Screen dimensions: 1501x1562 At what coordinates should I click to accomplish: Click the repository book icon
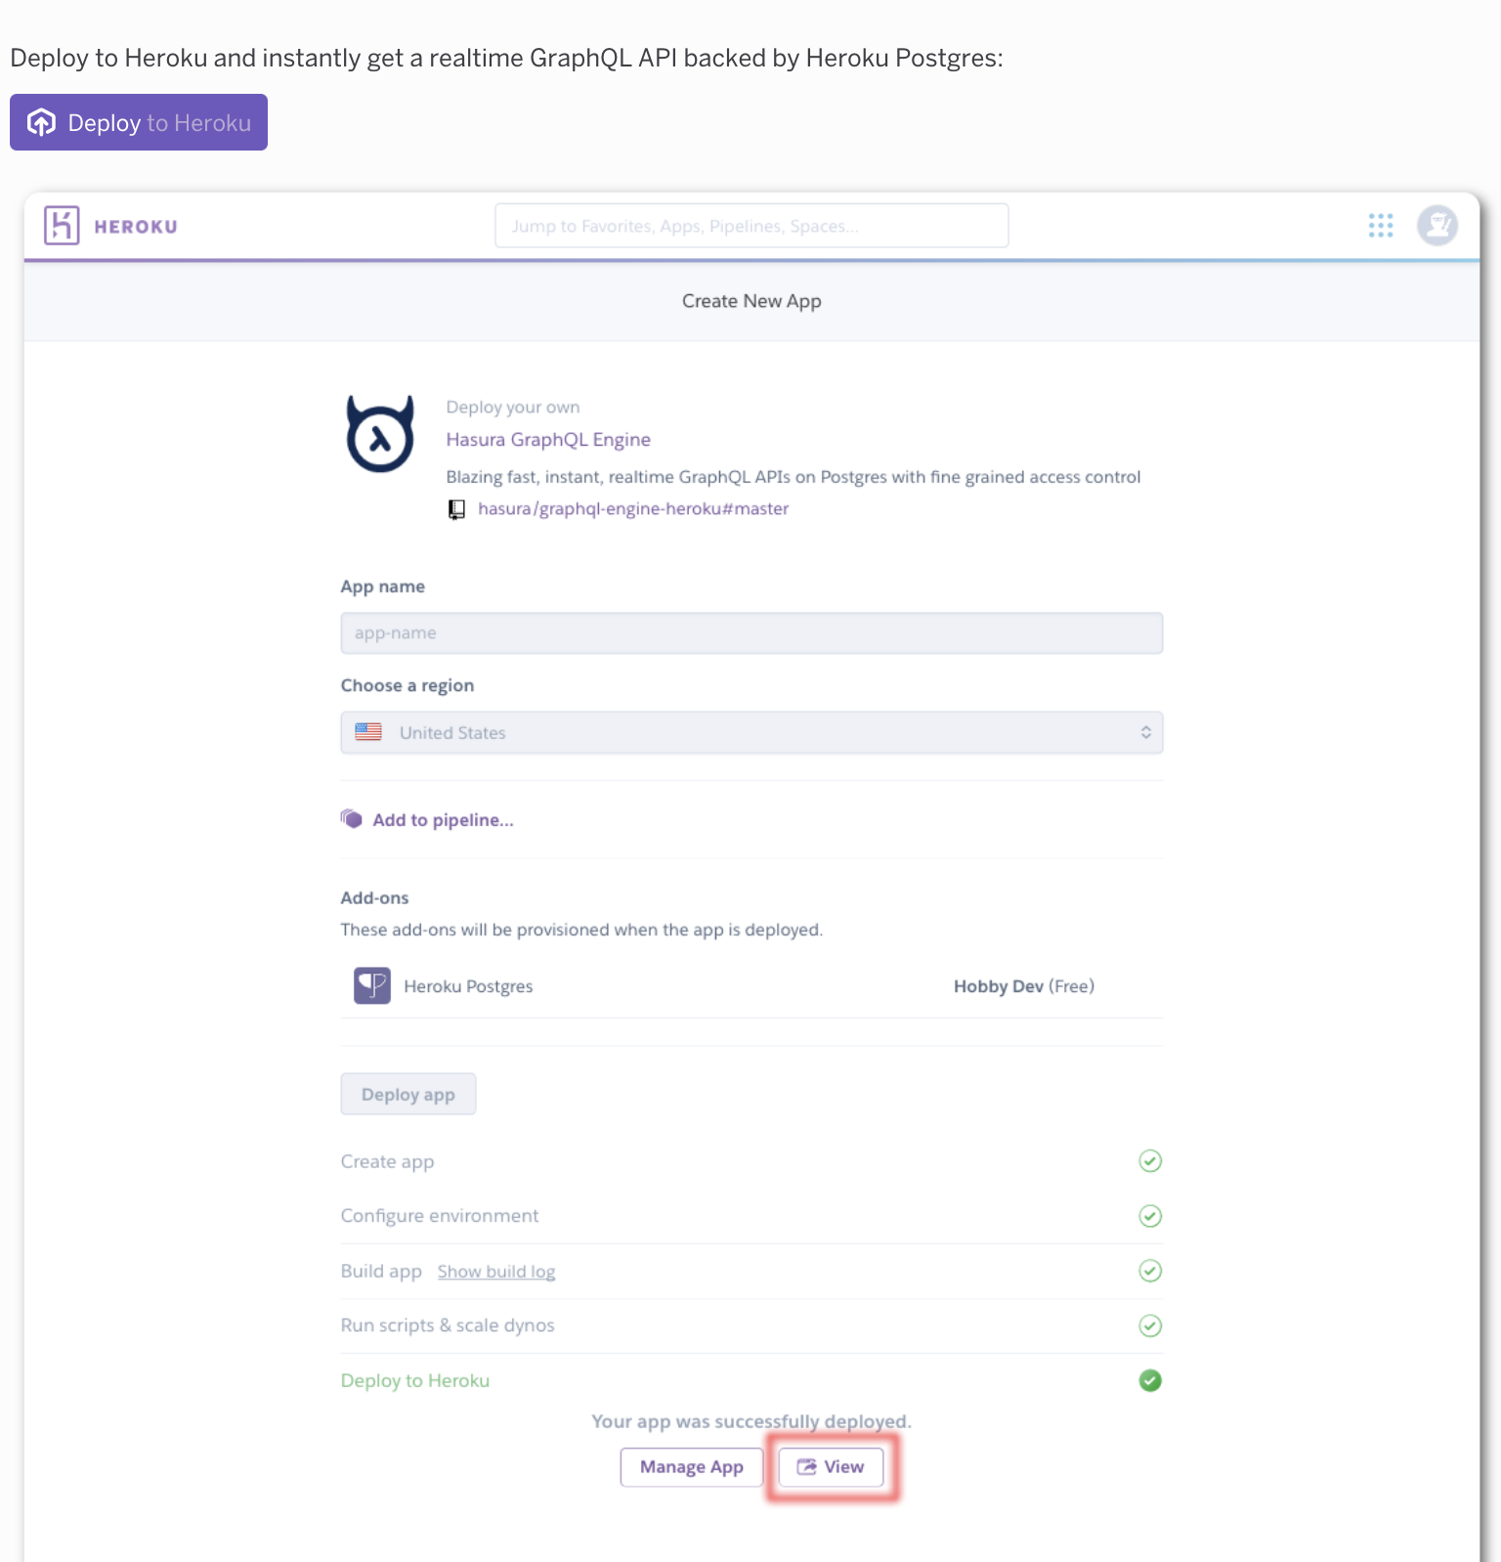coord(456,509)
